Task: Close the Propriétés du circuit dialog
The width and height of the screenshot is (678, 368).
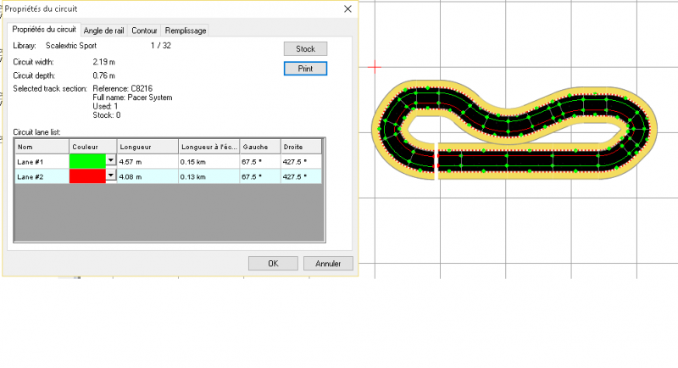Action: pyautogui.click(x=347, y=8)
